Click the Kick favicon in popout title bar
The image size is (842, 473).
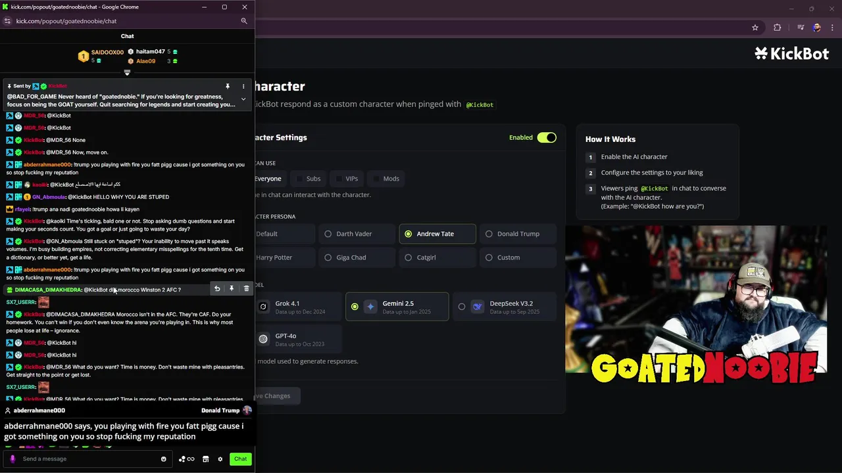pos(5,7)
